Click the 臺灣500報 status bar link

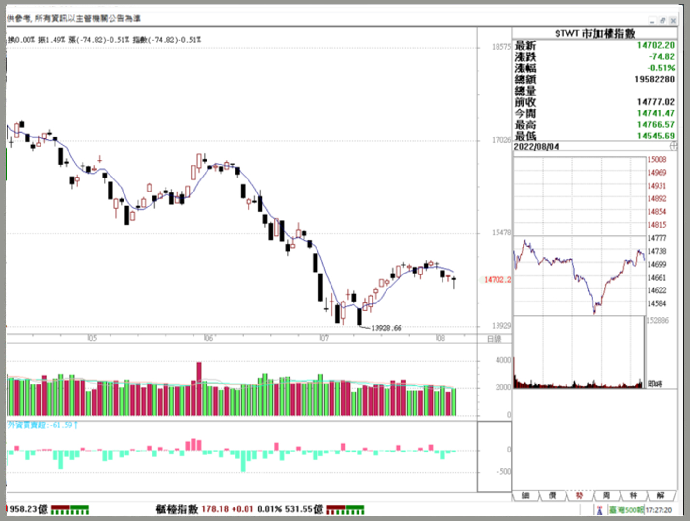click(x=626, y=510)
